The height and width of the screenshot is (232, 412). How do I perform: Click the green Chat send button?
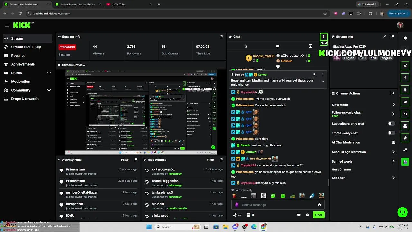pos(318,215)
